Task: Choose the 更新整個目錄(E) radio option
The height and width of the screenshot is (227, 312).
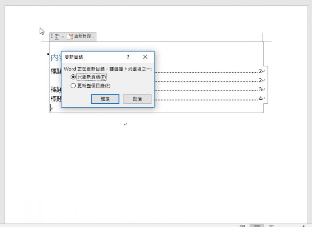Action: (x=90, y=85)
